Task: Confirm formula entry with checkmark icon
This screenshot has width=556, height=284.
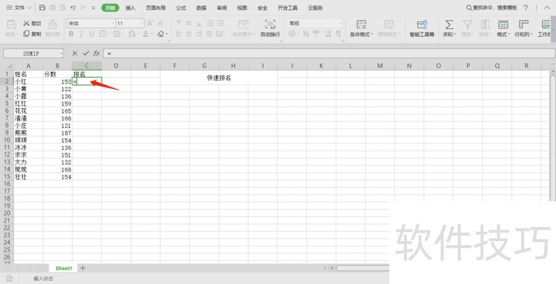Action: 85,53
